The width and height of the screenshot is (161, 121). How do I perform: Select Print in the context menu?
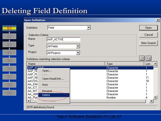(x=45, y=85)
